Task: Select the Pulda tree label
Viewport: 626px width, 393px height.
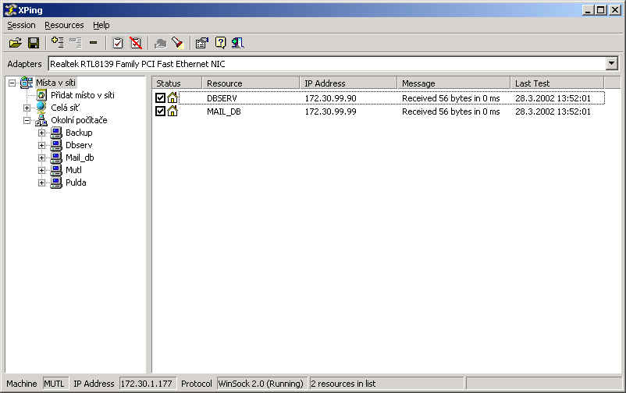Action: tap(76, 182)
